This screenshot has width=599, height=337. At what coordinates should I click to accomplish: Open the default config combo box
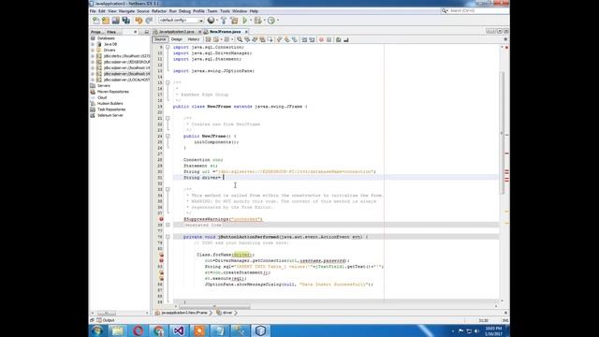tap(181, 21)
